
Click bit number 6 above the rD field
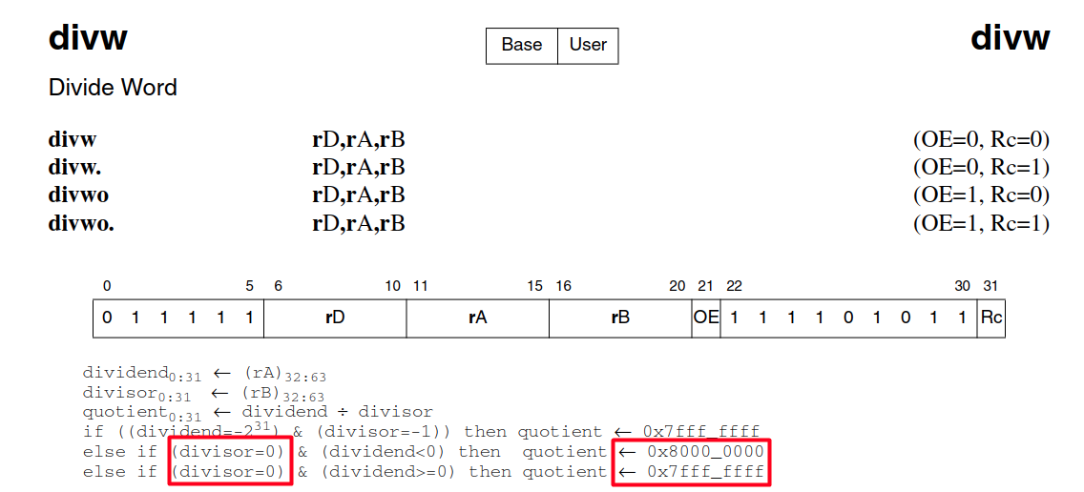click(x=278, y=286)
